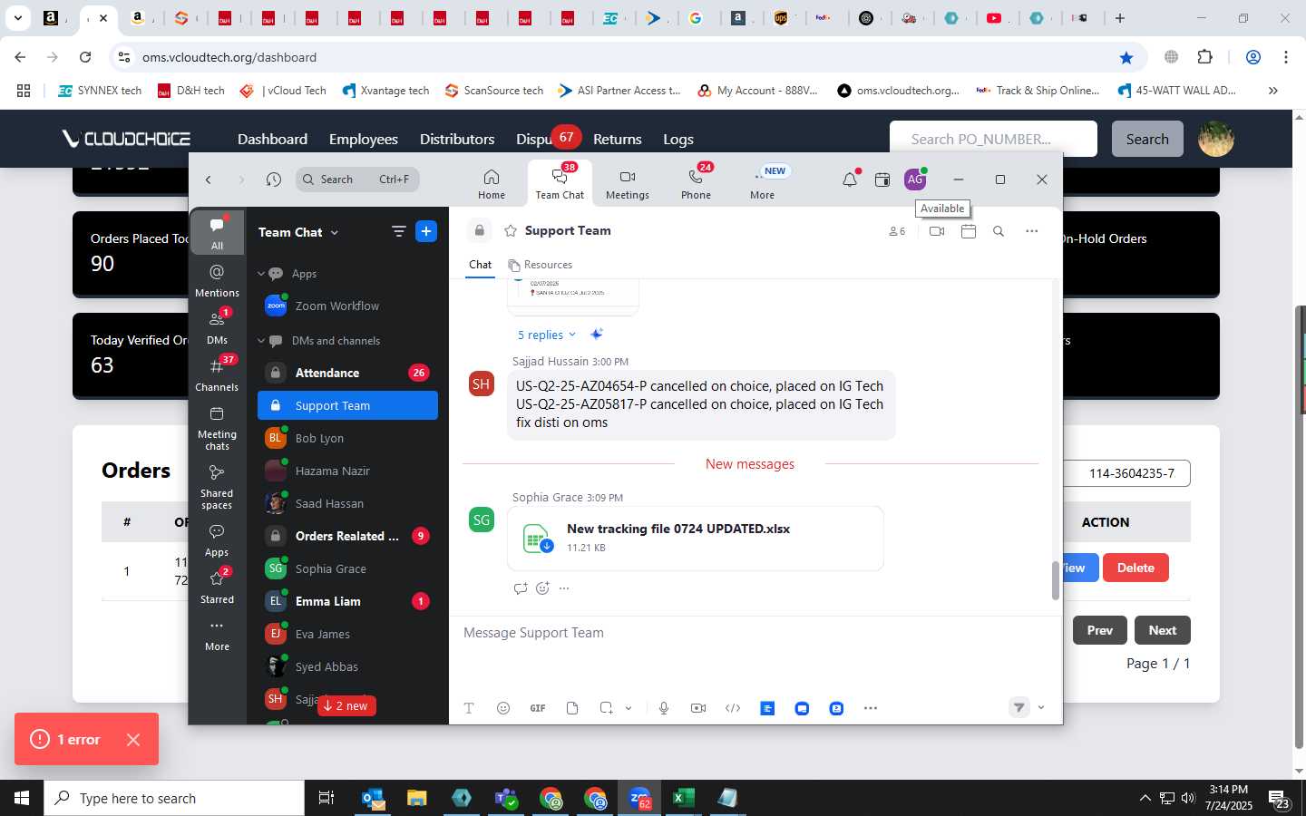Collapse the DMs and channels section
1306x816 pixels.
coord(261,341)
